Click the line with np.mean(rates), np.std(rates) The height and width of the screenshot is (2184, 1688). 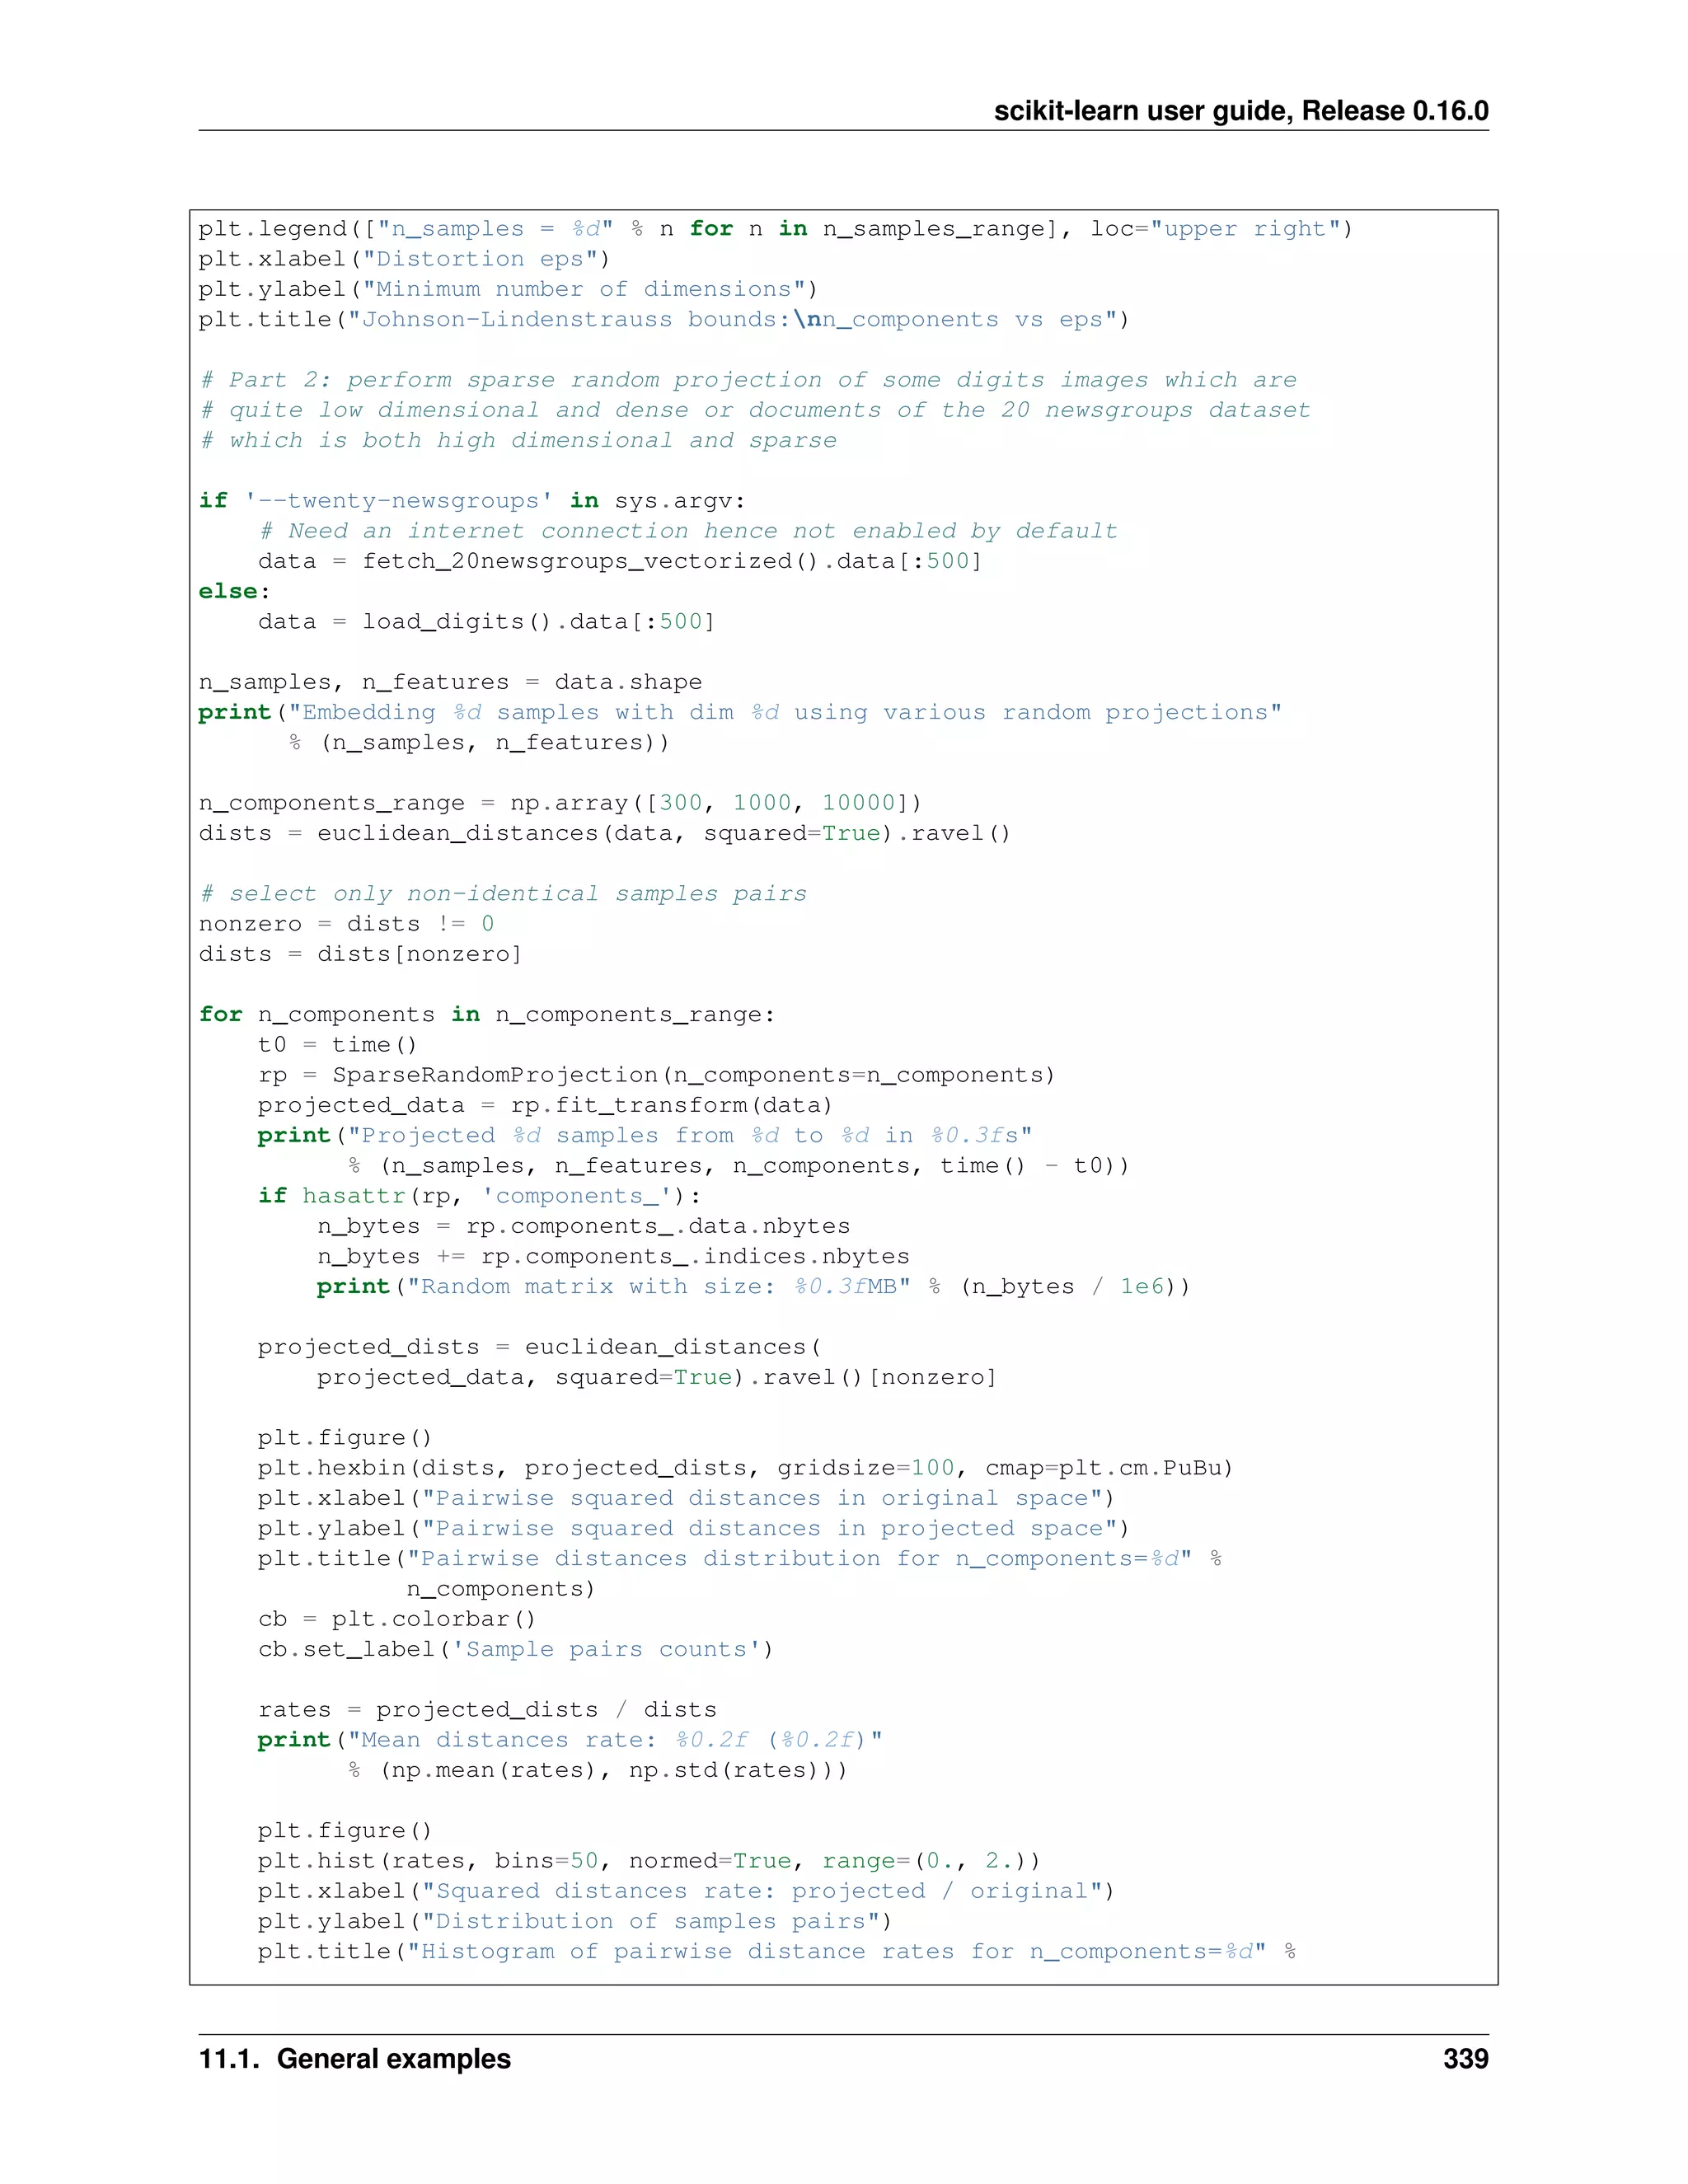598,1770
